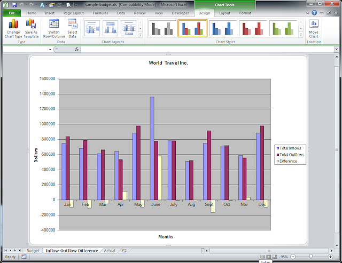Image resolution: width=342 pixels, height=263 pixels.
Task: Select the second chart layout thumbnail
Action: tap(111, 28)
